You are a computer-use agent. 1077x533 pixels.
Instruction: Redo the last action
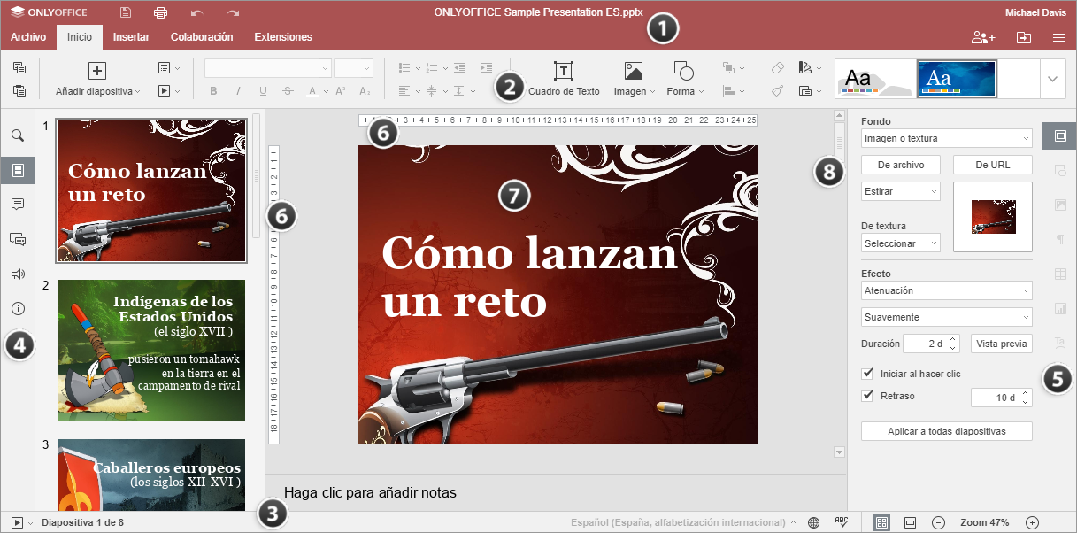coord(233,13)
